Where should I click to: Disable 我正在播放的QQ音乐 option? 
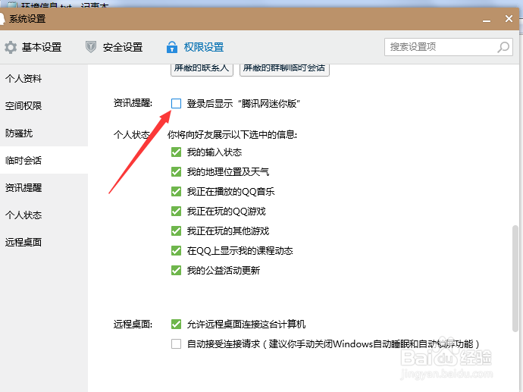(x=176, y=192)
